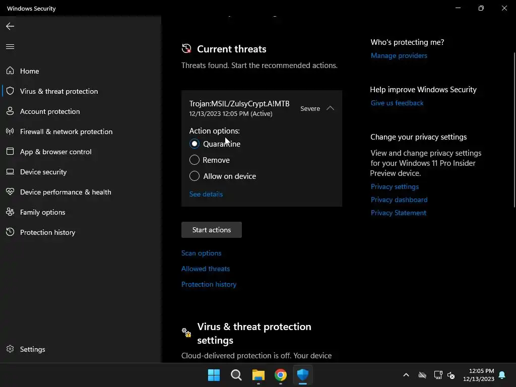The width and height of the screenshot is (516, 387).
Task: Click the vertical scrollbar on the right
Action: (x=514, y=130)
